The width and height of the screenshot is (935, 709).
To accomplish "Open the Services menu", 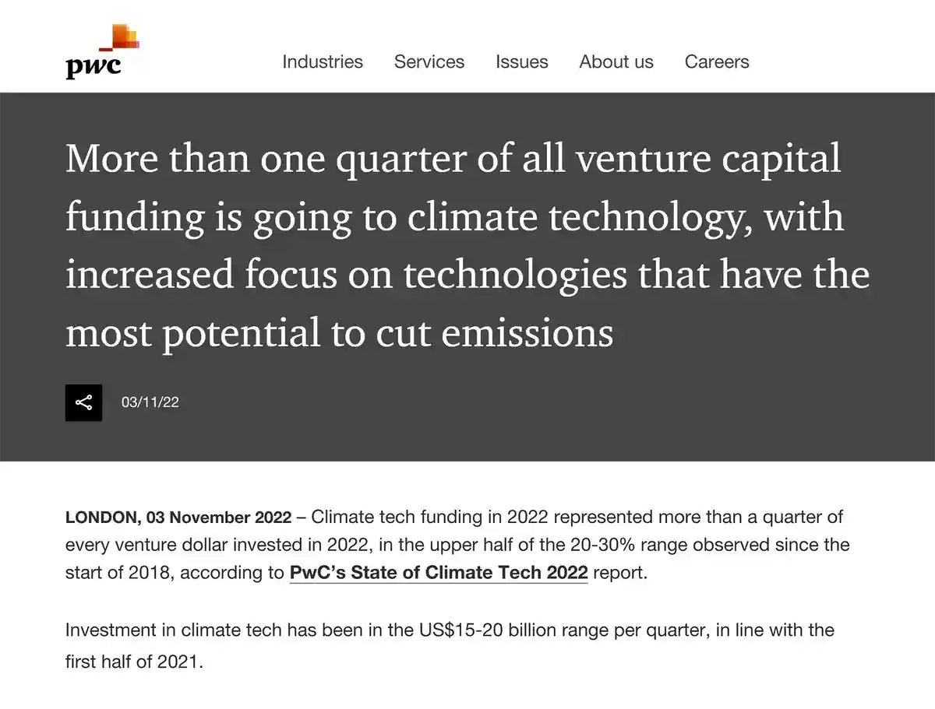I will click(x=429, y=62).
